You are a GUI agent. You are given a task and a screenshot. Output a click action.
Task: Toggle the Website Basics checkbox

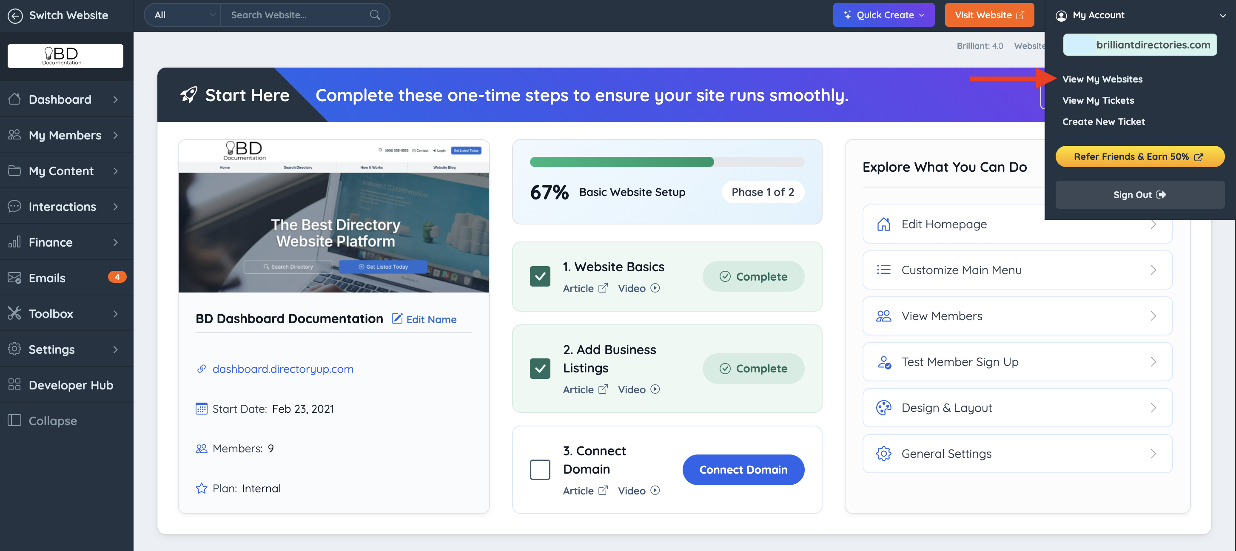coord(540,276)
